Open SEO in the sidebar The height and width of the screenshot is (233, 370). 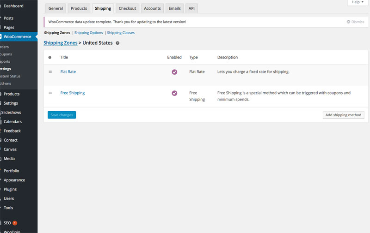(7, 223)
